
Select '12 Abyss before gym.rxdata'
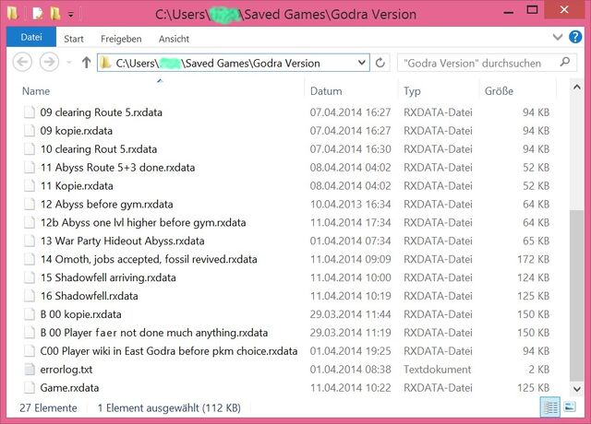[x=107, y=205]
